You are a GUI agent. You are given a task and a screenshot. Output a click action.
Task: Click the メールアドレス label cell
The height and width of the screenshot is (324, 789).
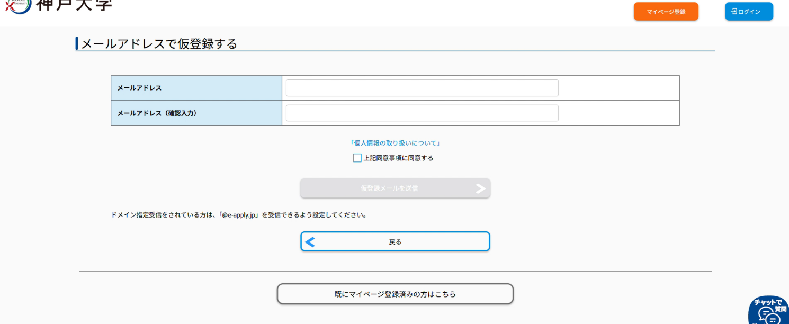[x=196, y=88]
